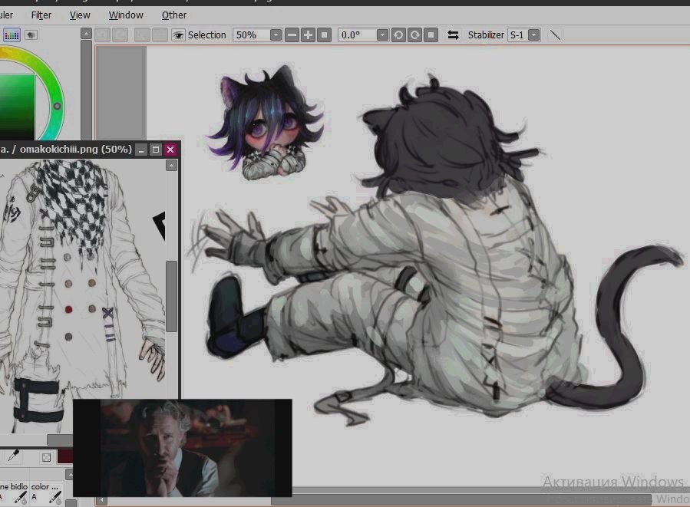
Task: Click the 0.0° rotation angle field
Action: coord(357,35)
